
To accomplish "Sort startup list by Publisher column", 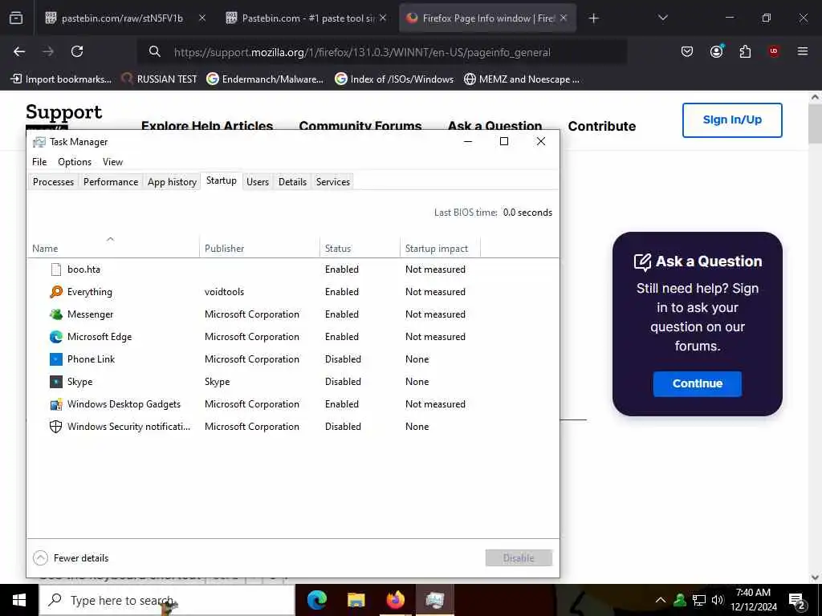I will [x=259, y=249].
